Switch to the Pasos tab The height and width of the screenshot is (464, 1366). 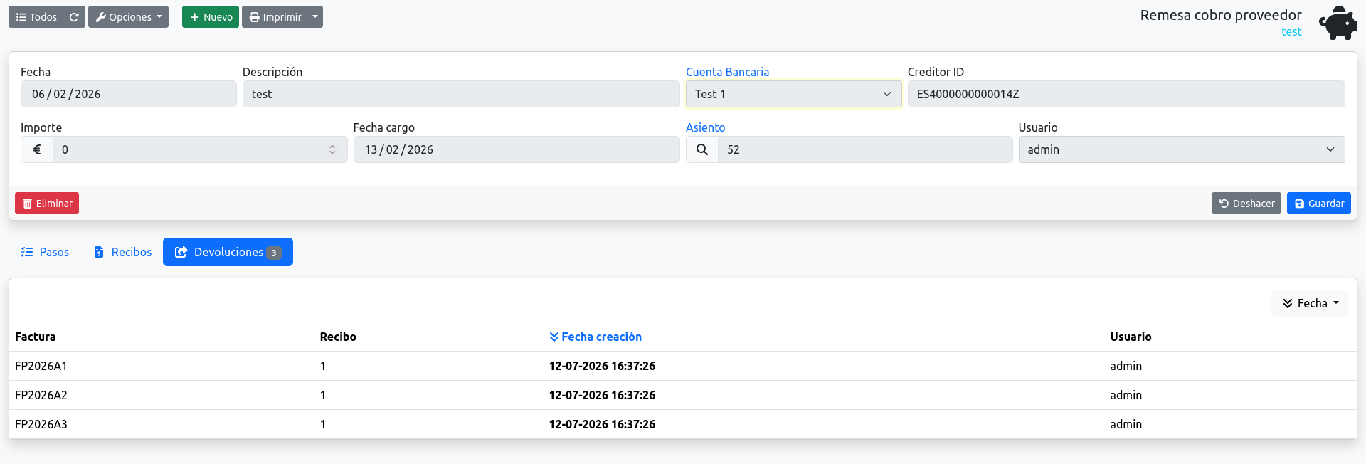coord(45,252)
